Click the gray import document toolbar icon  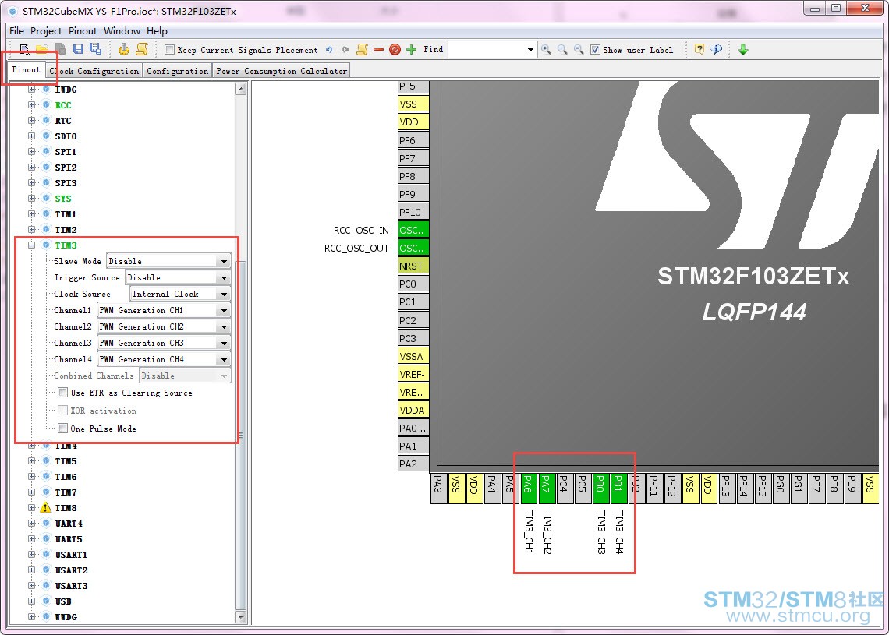[x=60, y=49]
